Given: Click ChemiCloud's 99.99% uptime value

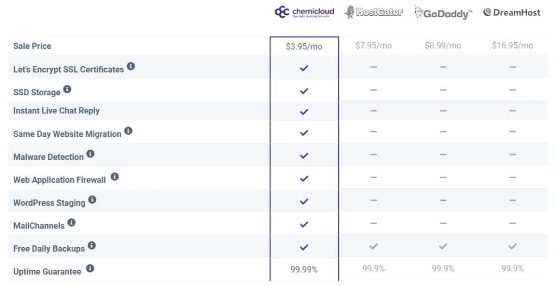Looking at the screenshot, I should click(x=304, y=269).
